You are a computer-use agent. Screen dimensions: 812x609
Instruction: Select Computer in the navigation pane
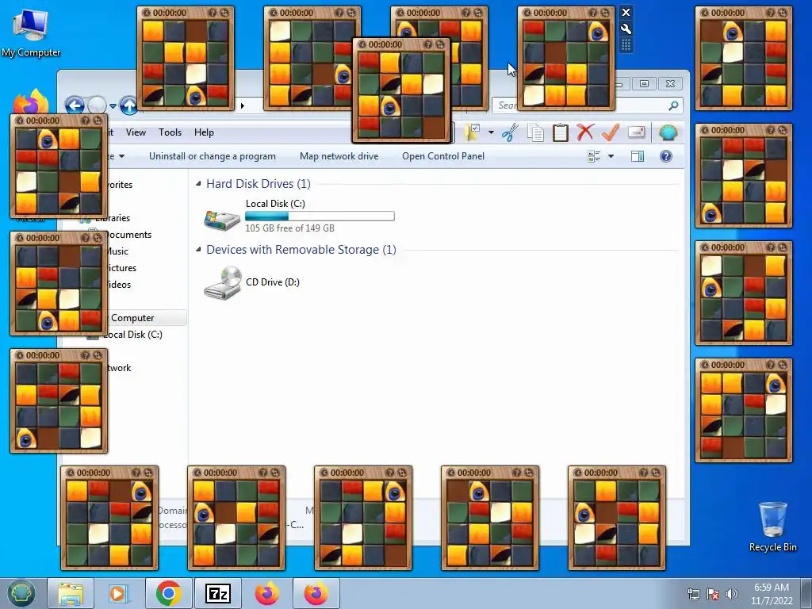(132, 317)
